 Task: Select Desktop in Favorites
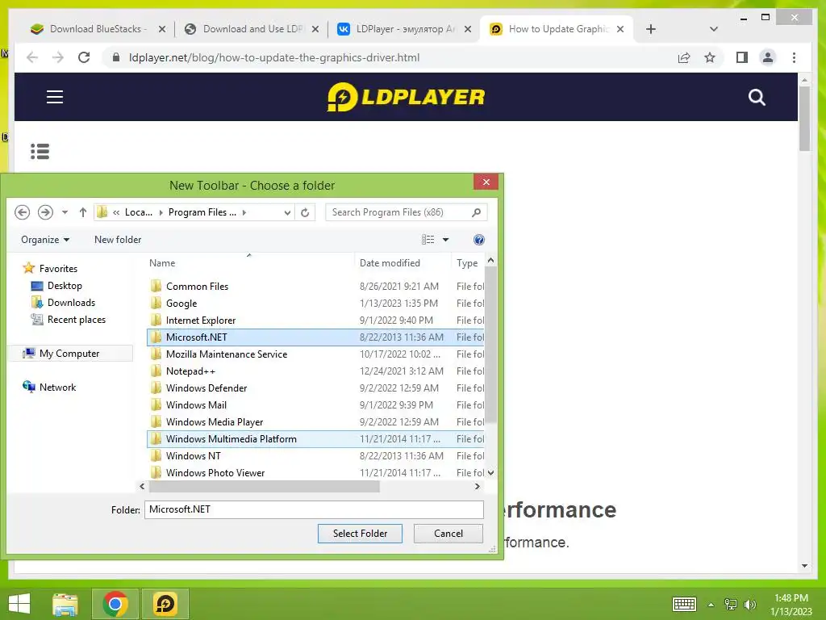coord(65,286)
